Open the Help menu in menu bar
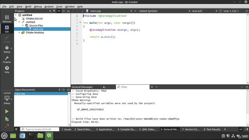The image size is (249, 140). (x=80, y=7)
